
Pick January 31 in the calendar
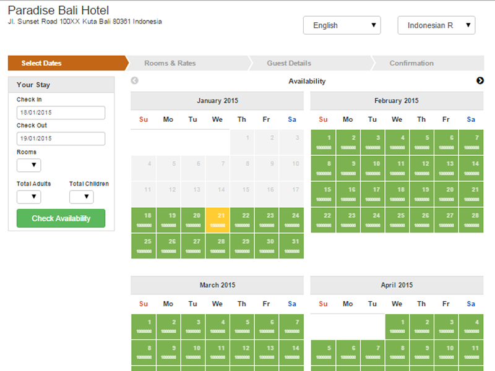(x=291, y=245)
